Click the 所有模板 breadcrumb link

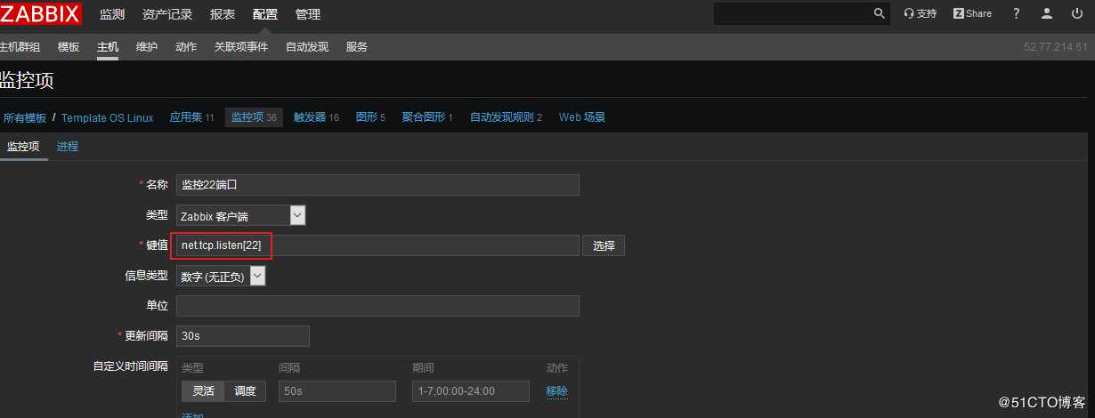coord(24,117)
